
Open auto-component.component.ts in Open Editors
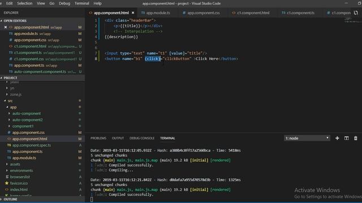(x=42, y=72)
